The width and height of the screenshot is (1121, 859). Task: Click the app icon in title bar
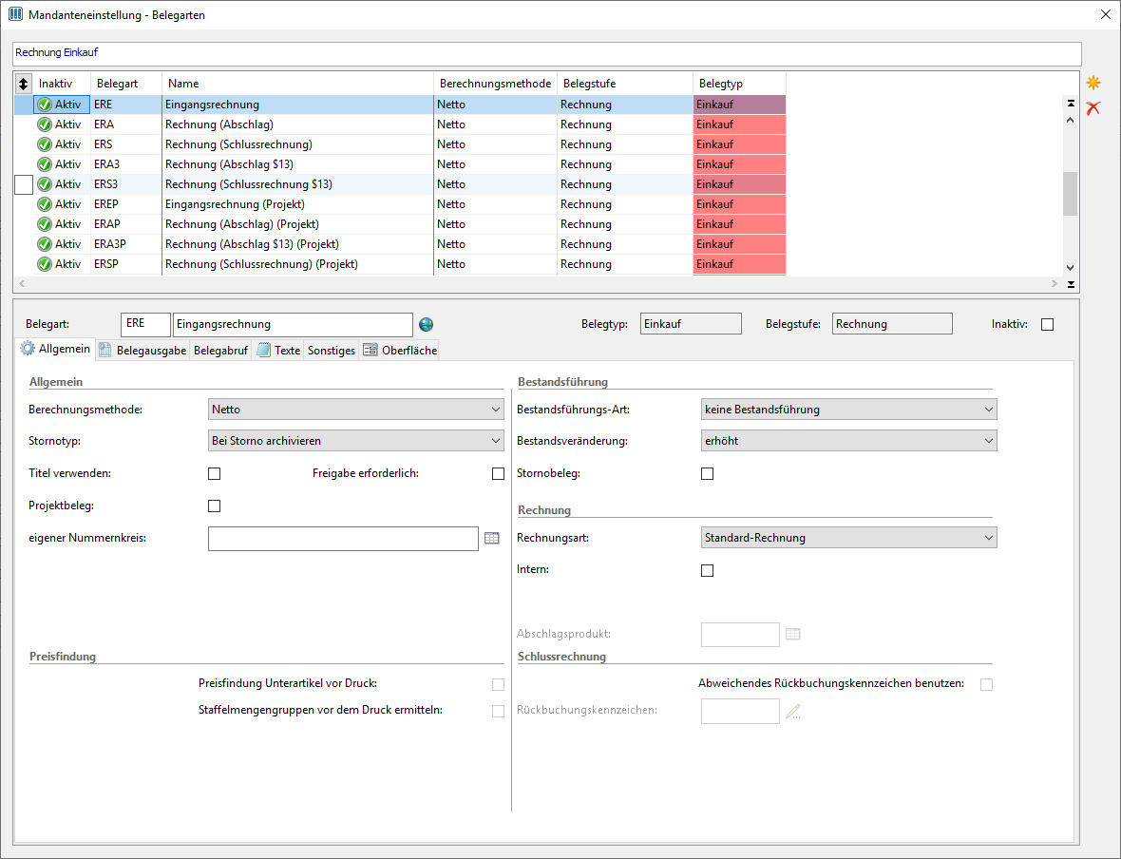[x=15, y=14]
